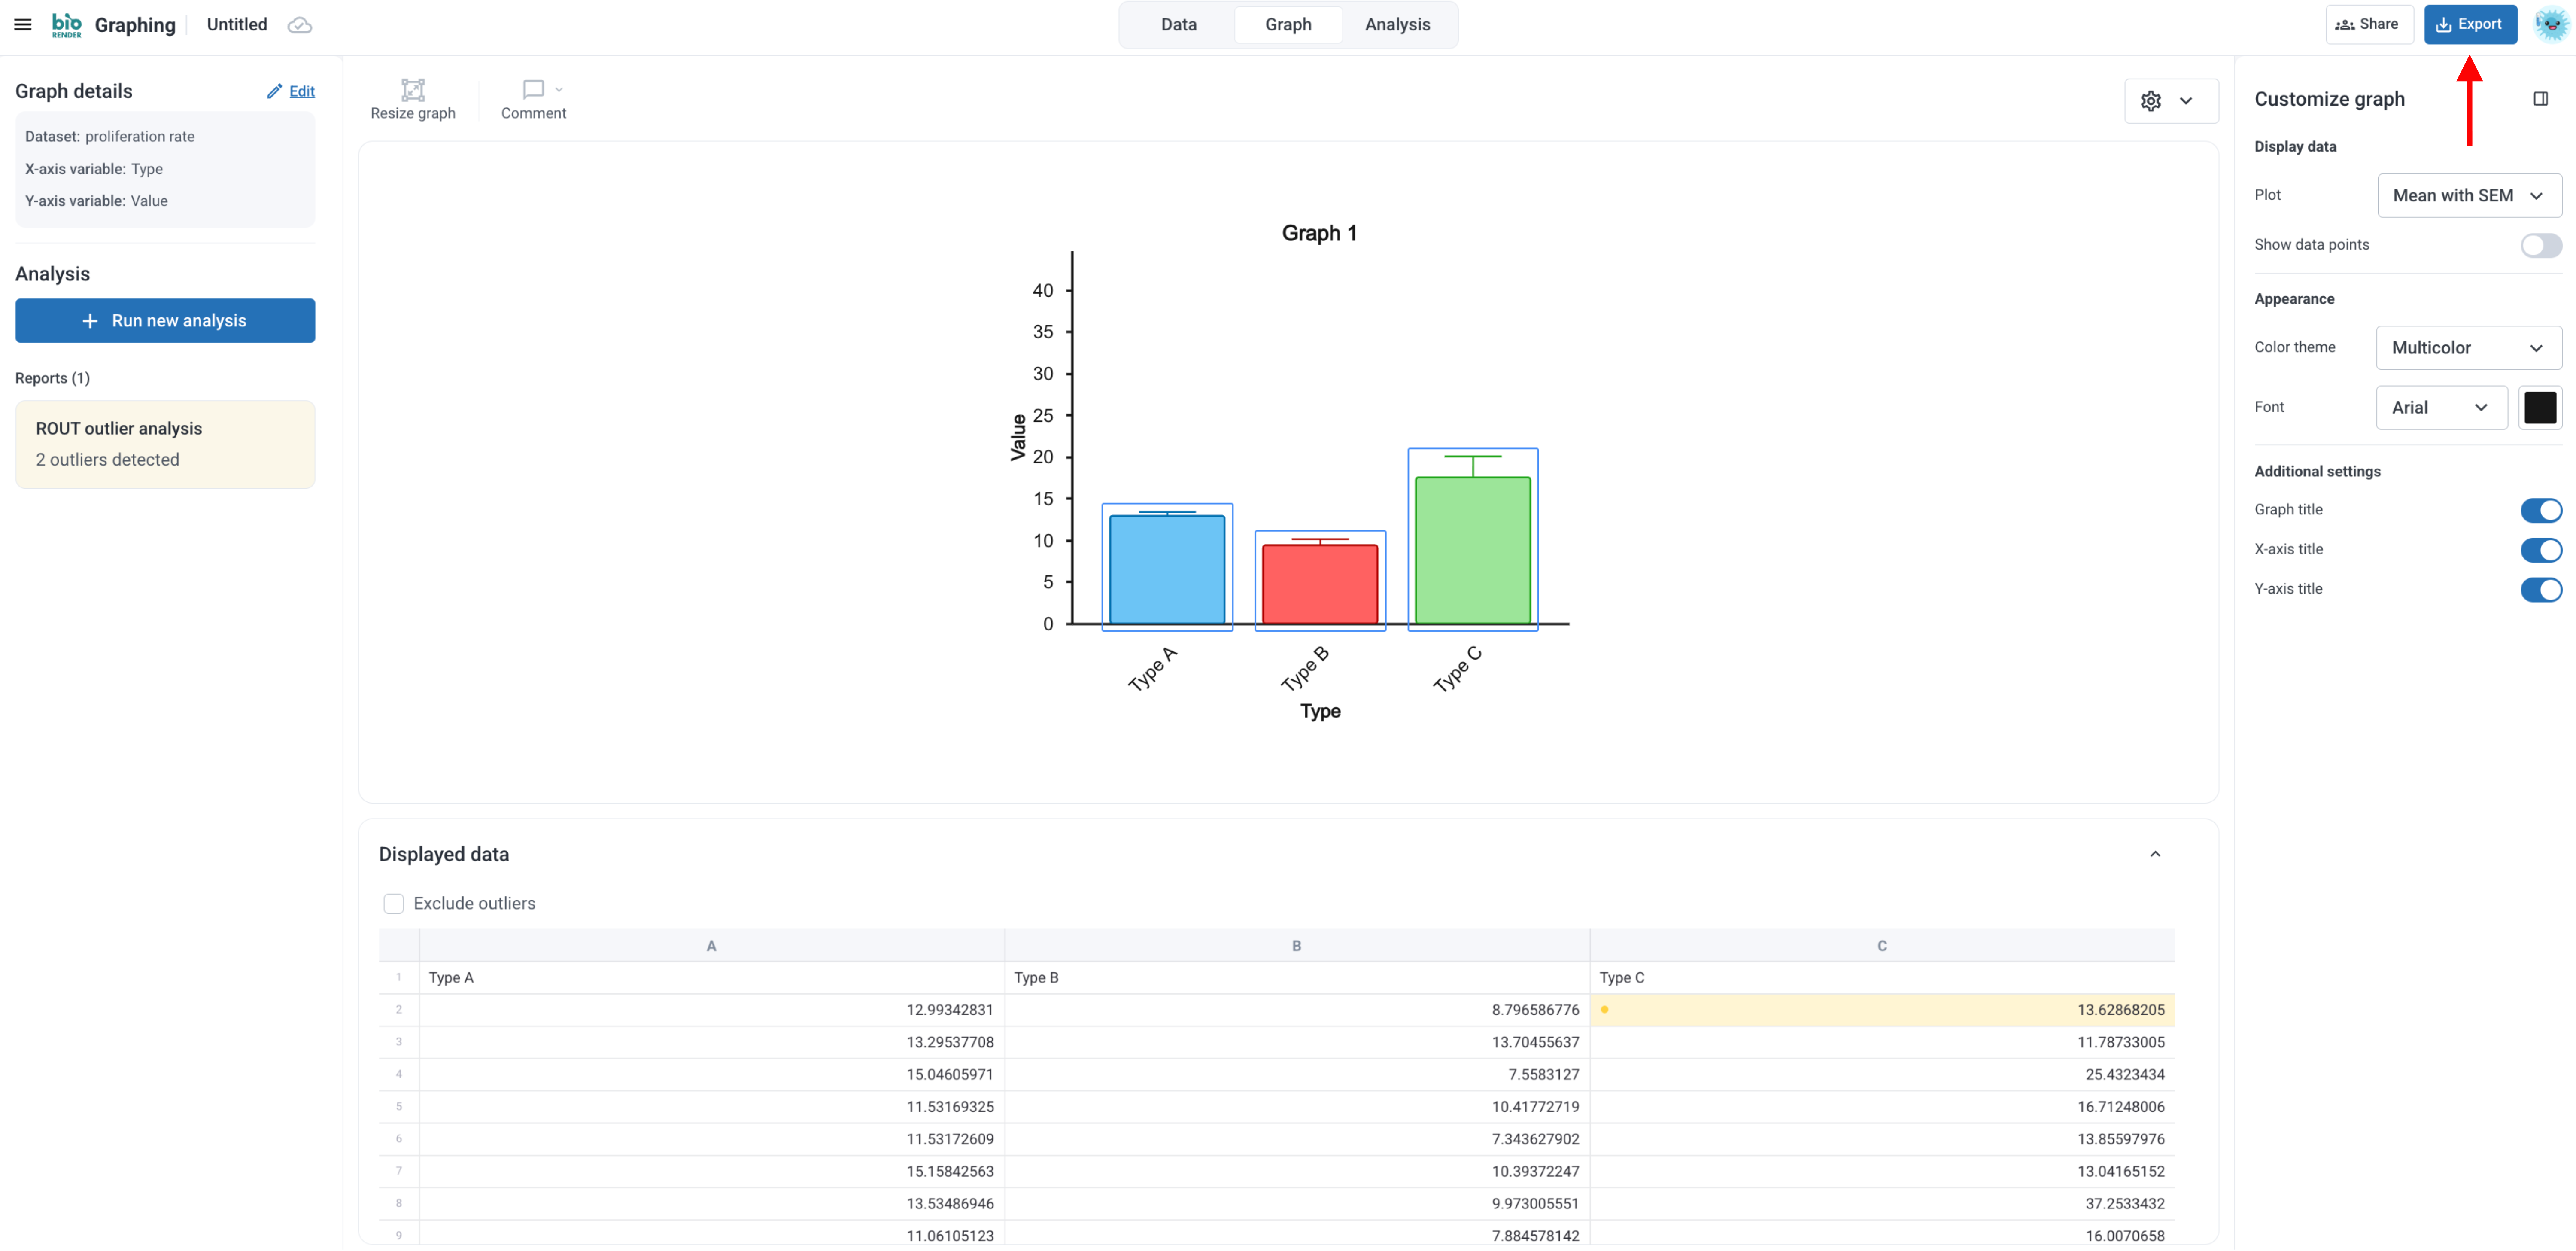Open the user profile avatar
This screenshot has width=2576, height=1251.
click(x=2551, y=25)
